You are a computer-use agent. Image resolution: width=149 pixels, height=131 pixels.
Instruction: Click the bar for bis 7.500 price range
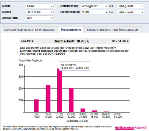click(x=36, y=106)
